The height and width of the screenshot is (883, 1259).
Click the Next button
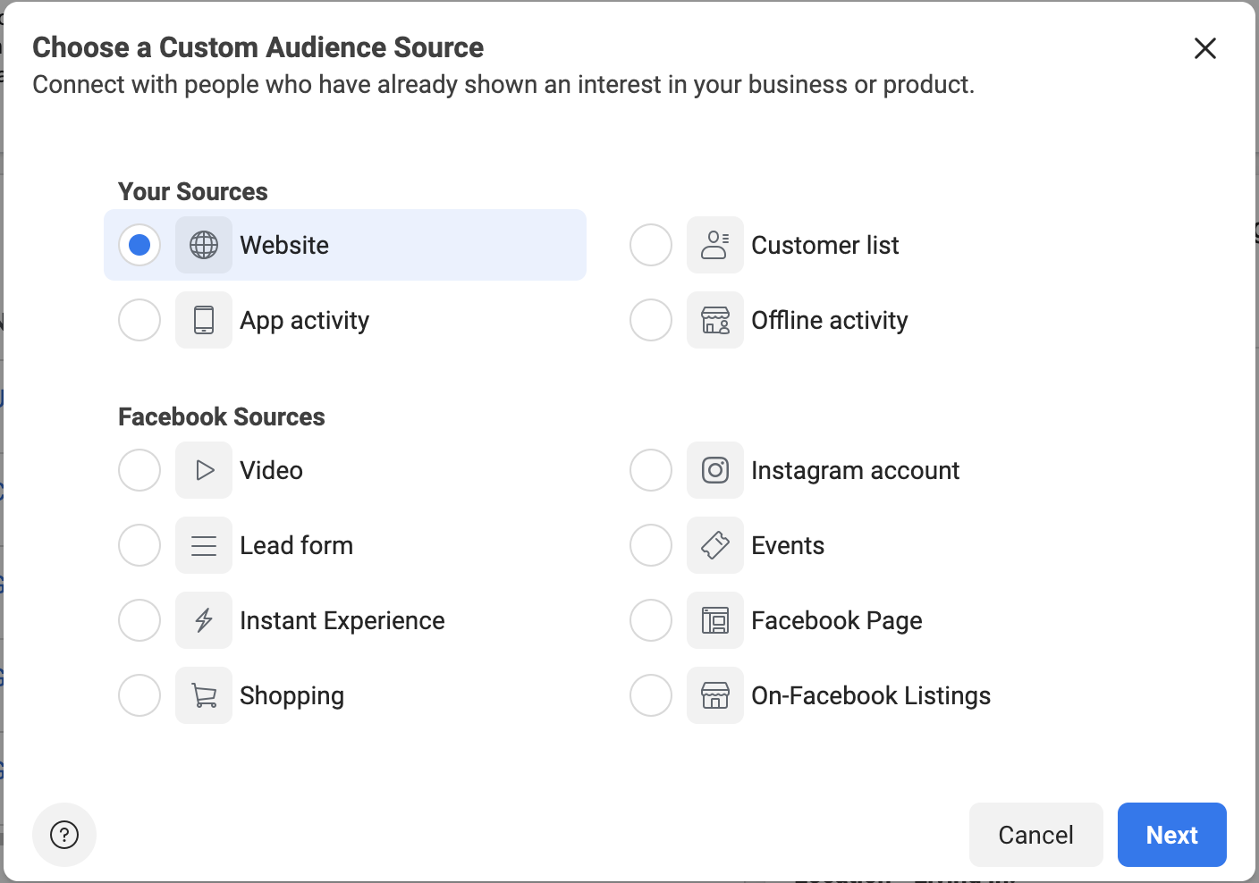click(x=1172, y=835)
